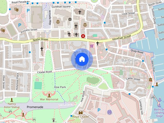
Task: Click the Barbican district label
Action: click(x=130, y=60)
